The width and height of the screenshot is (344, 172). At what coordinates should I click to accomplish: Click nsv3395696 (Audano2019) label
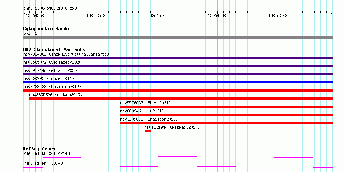[56, 95]
